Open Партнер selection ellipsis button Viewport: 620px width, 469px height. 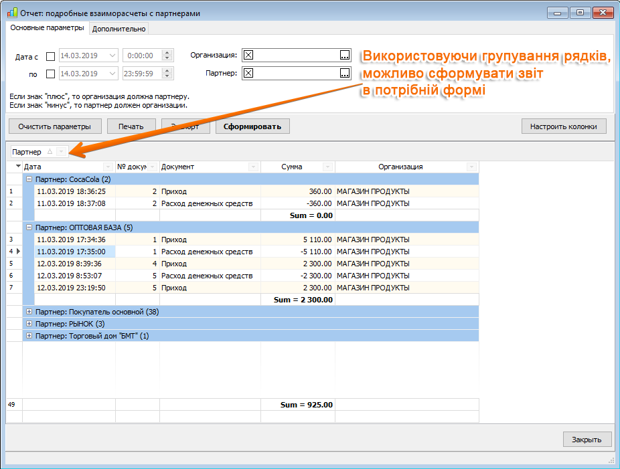tap(345, 73)
